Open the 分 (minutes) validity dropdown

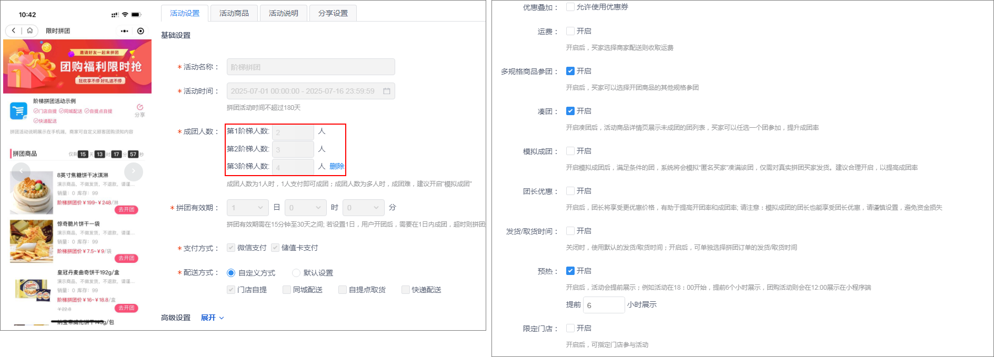point(364,208)
